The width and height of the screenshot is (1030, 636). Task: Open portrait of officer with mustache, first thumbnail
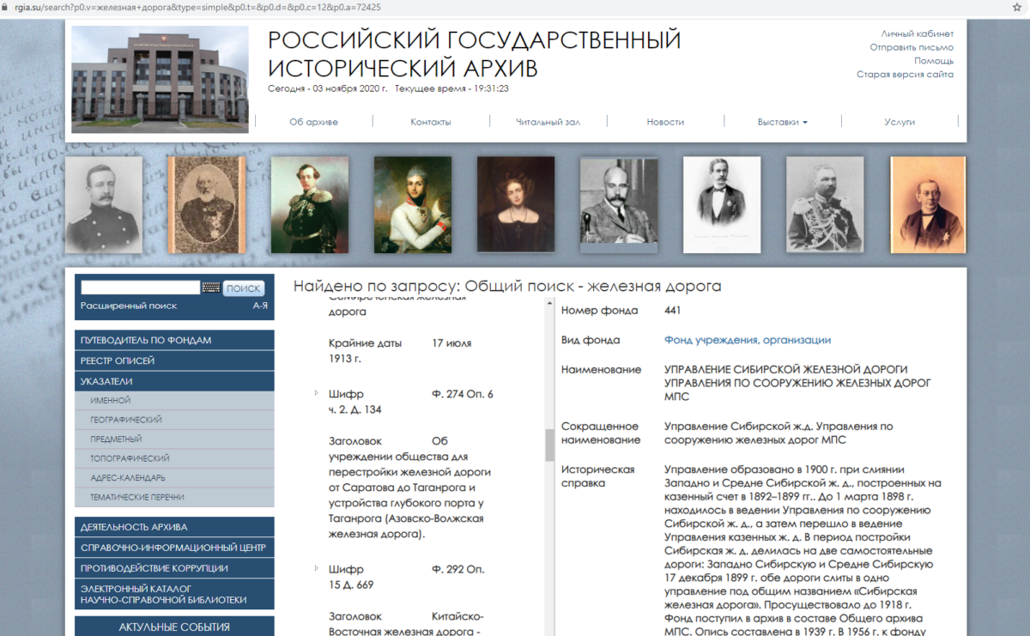pyautogui.click(x=104, y=204)
